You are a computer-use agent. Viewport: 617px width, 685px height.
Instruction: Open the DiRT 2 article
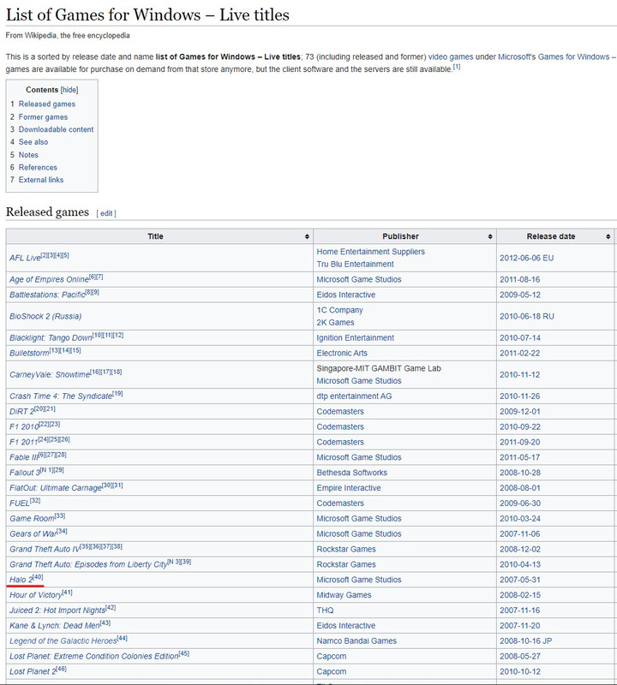click(x=22, y=412)
